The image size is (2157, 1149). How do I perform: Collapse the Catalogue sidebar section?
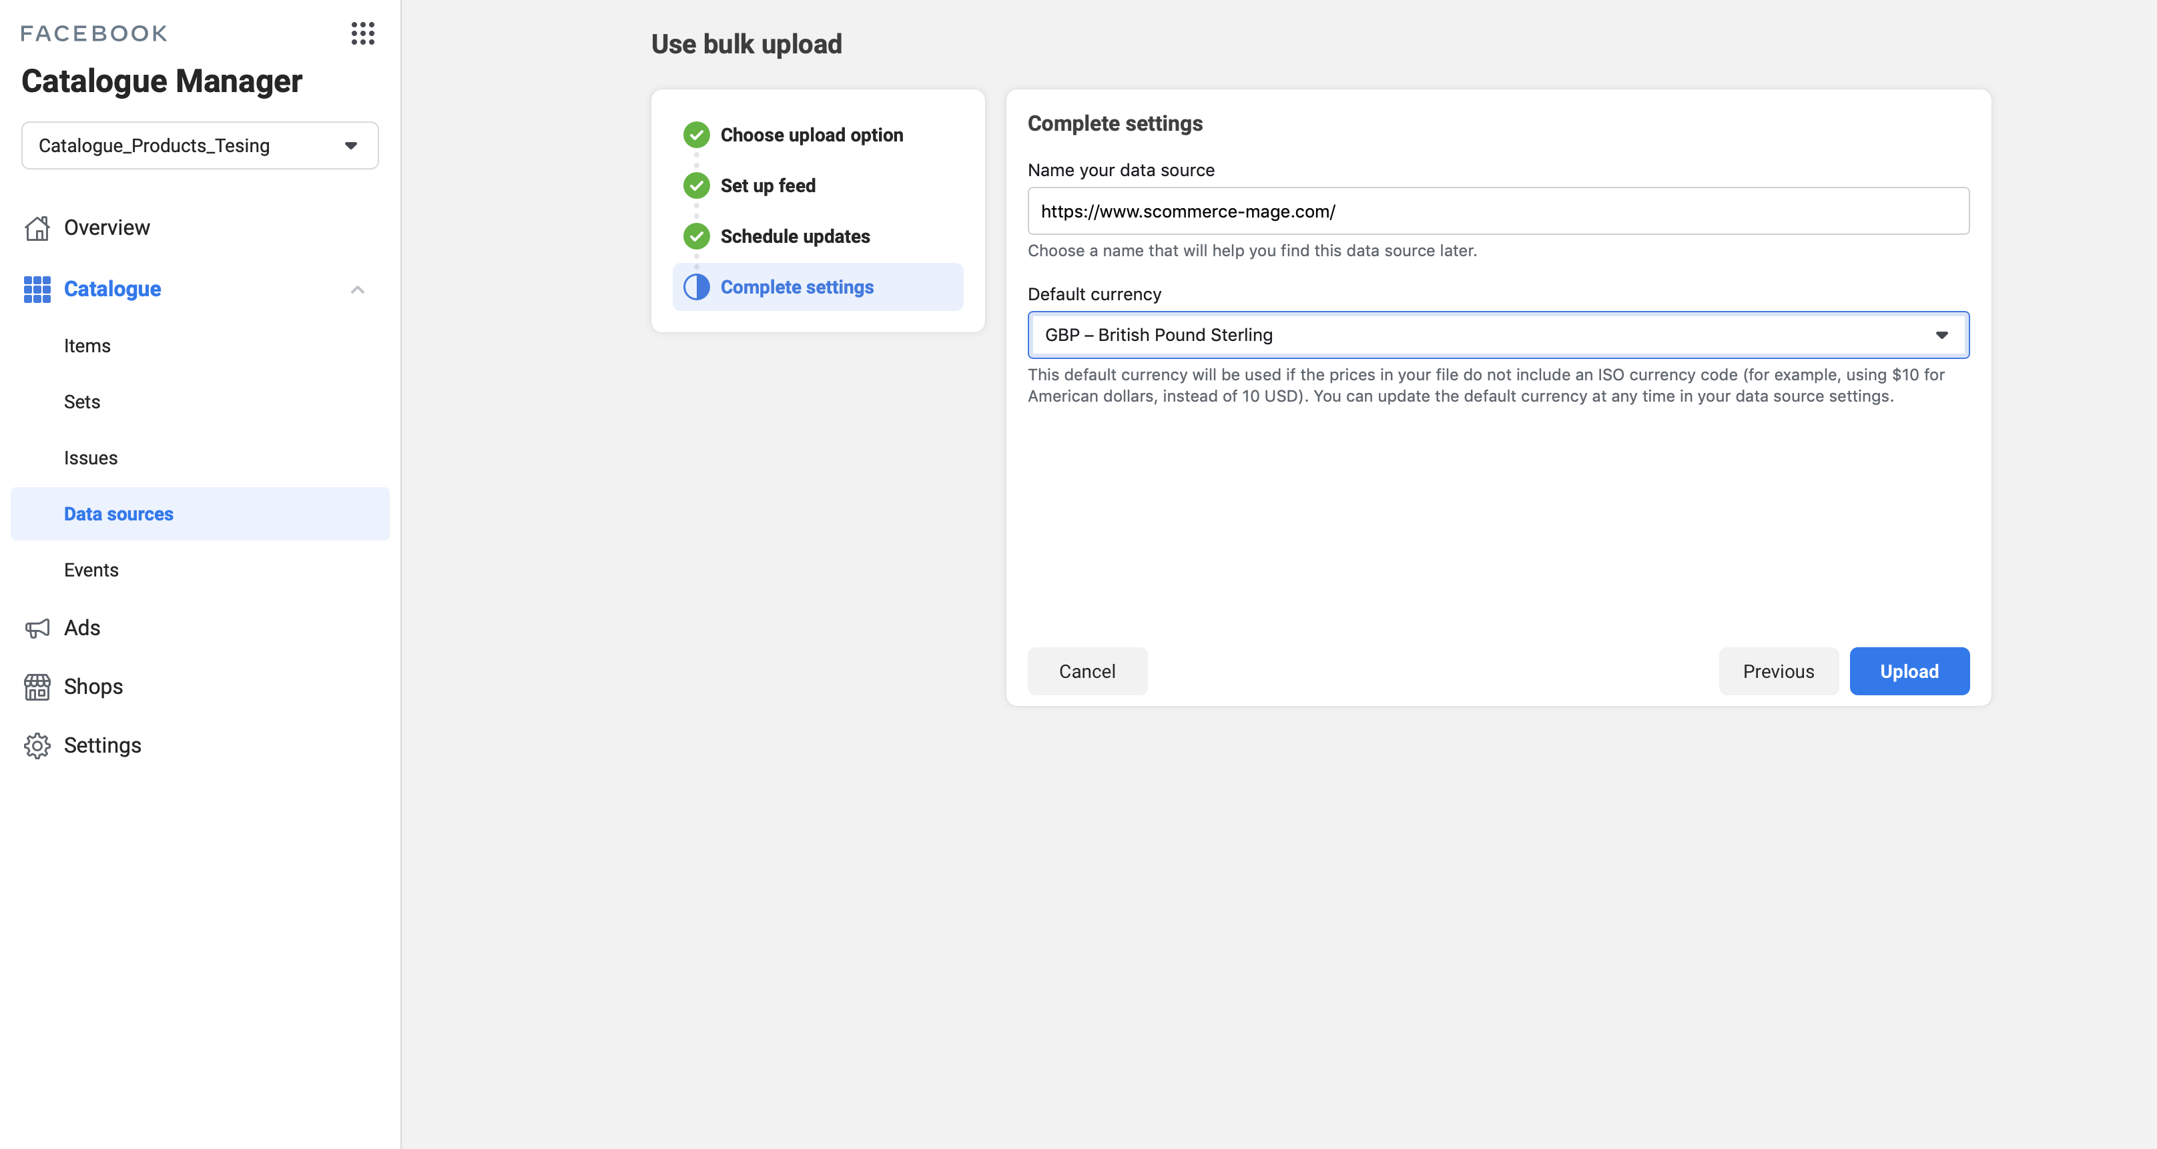click(358, 289)
